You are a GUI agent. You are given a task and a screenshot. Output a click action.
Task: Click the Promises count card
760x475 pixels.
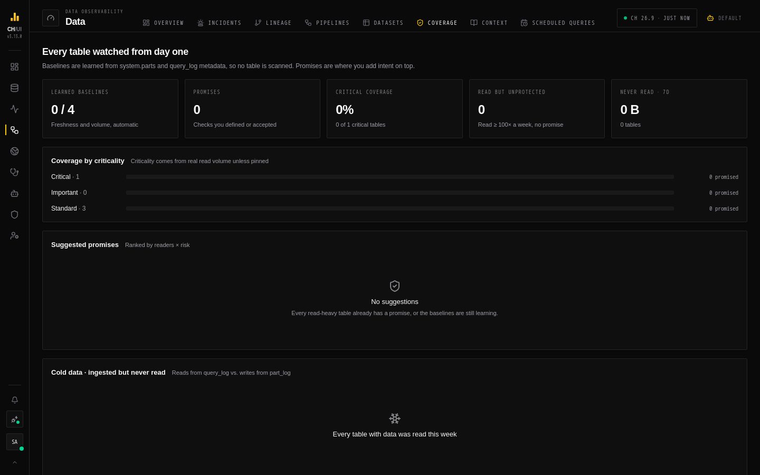[252, 109]
